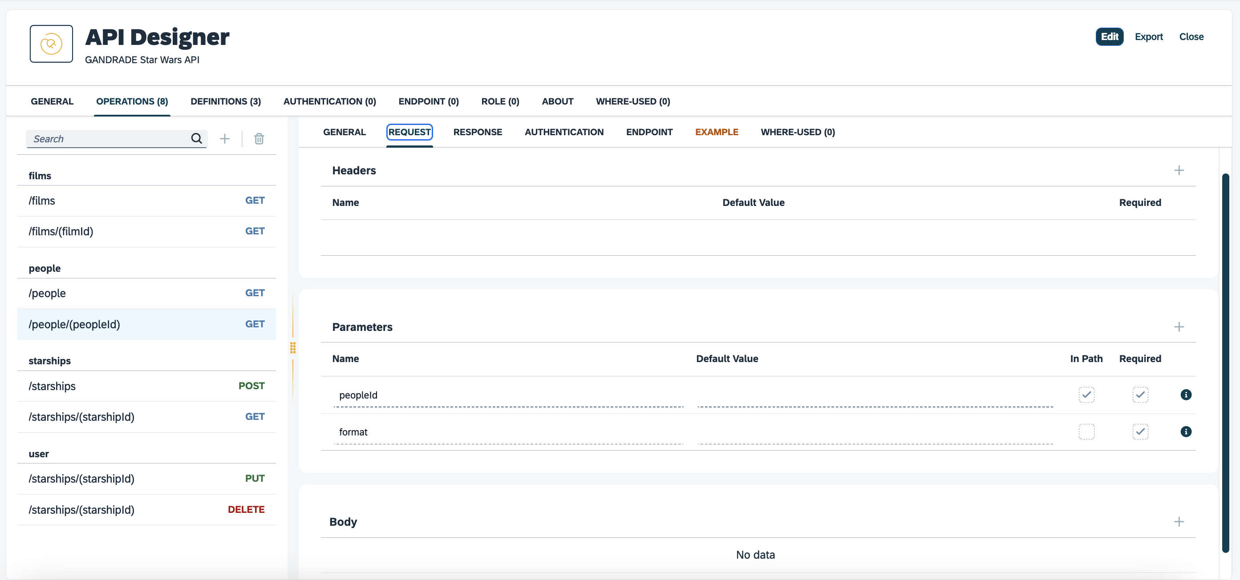Screen dimensions: 1240x580
Task: Click the Edit button
Action: tap(1109, 36)
